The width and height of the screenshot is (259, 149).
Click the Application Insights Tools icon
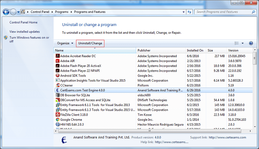(57, 80)
